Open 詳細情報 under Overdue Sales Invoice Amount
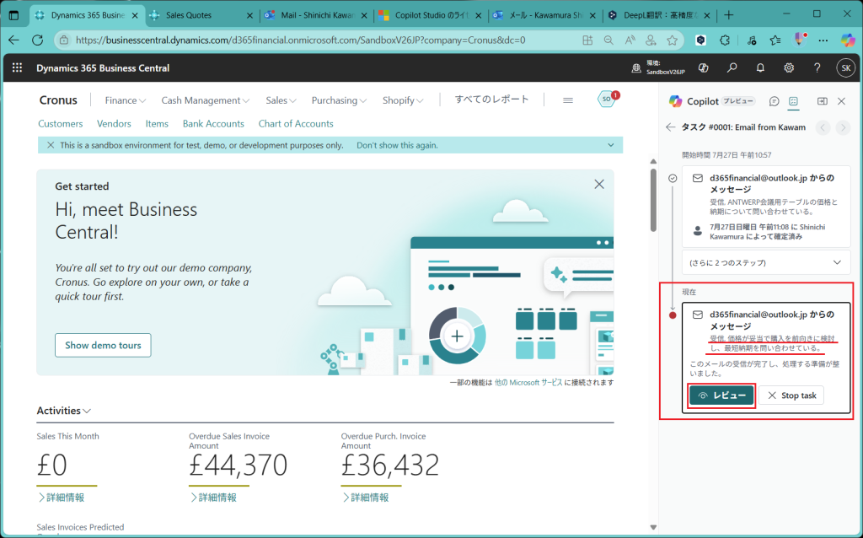Image resolution: width=863 pixels, height=538 pixels. [213, 498]
